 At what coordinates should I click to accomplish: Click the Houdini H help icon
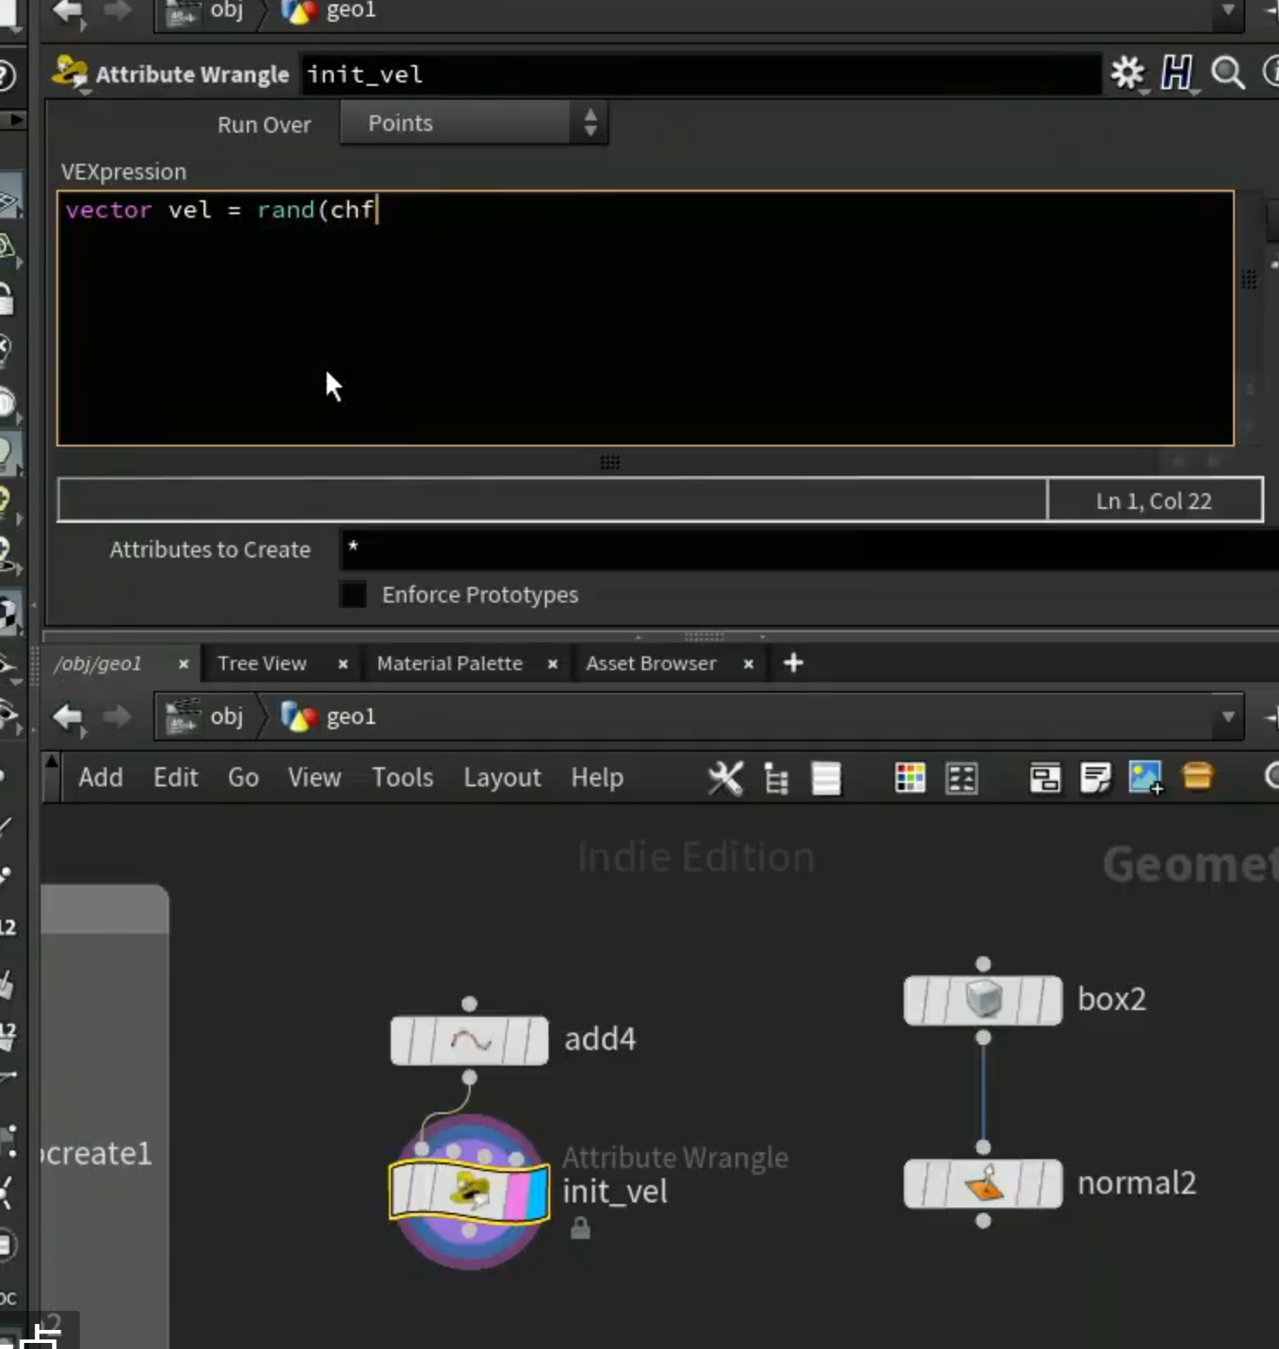click(1177, 74)
